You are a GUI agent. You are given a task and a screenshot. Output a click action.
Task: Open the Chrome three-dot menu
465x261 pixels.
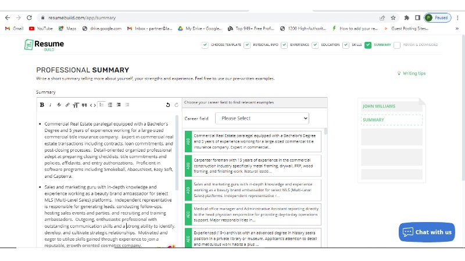(x=457, y=17)
